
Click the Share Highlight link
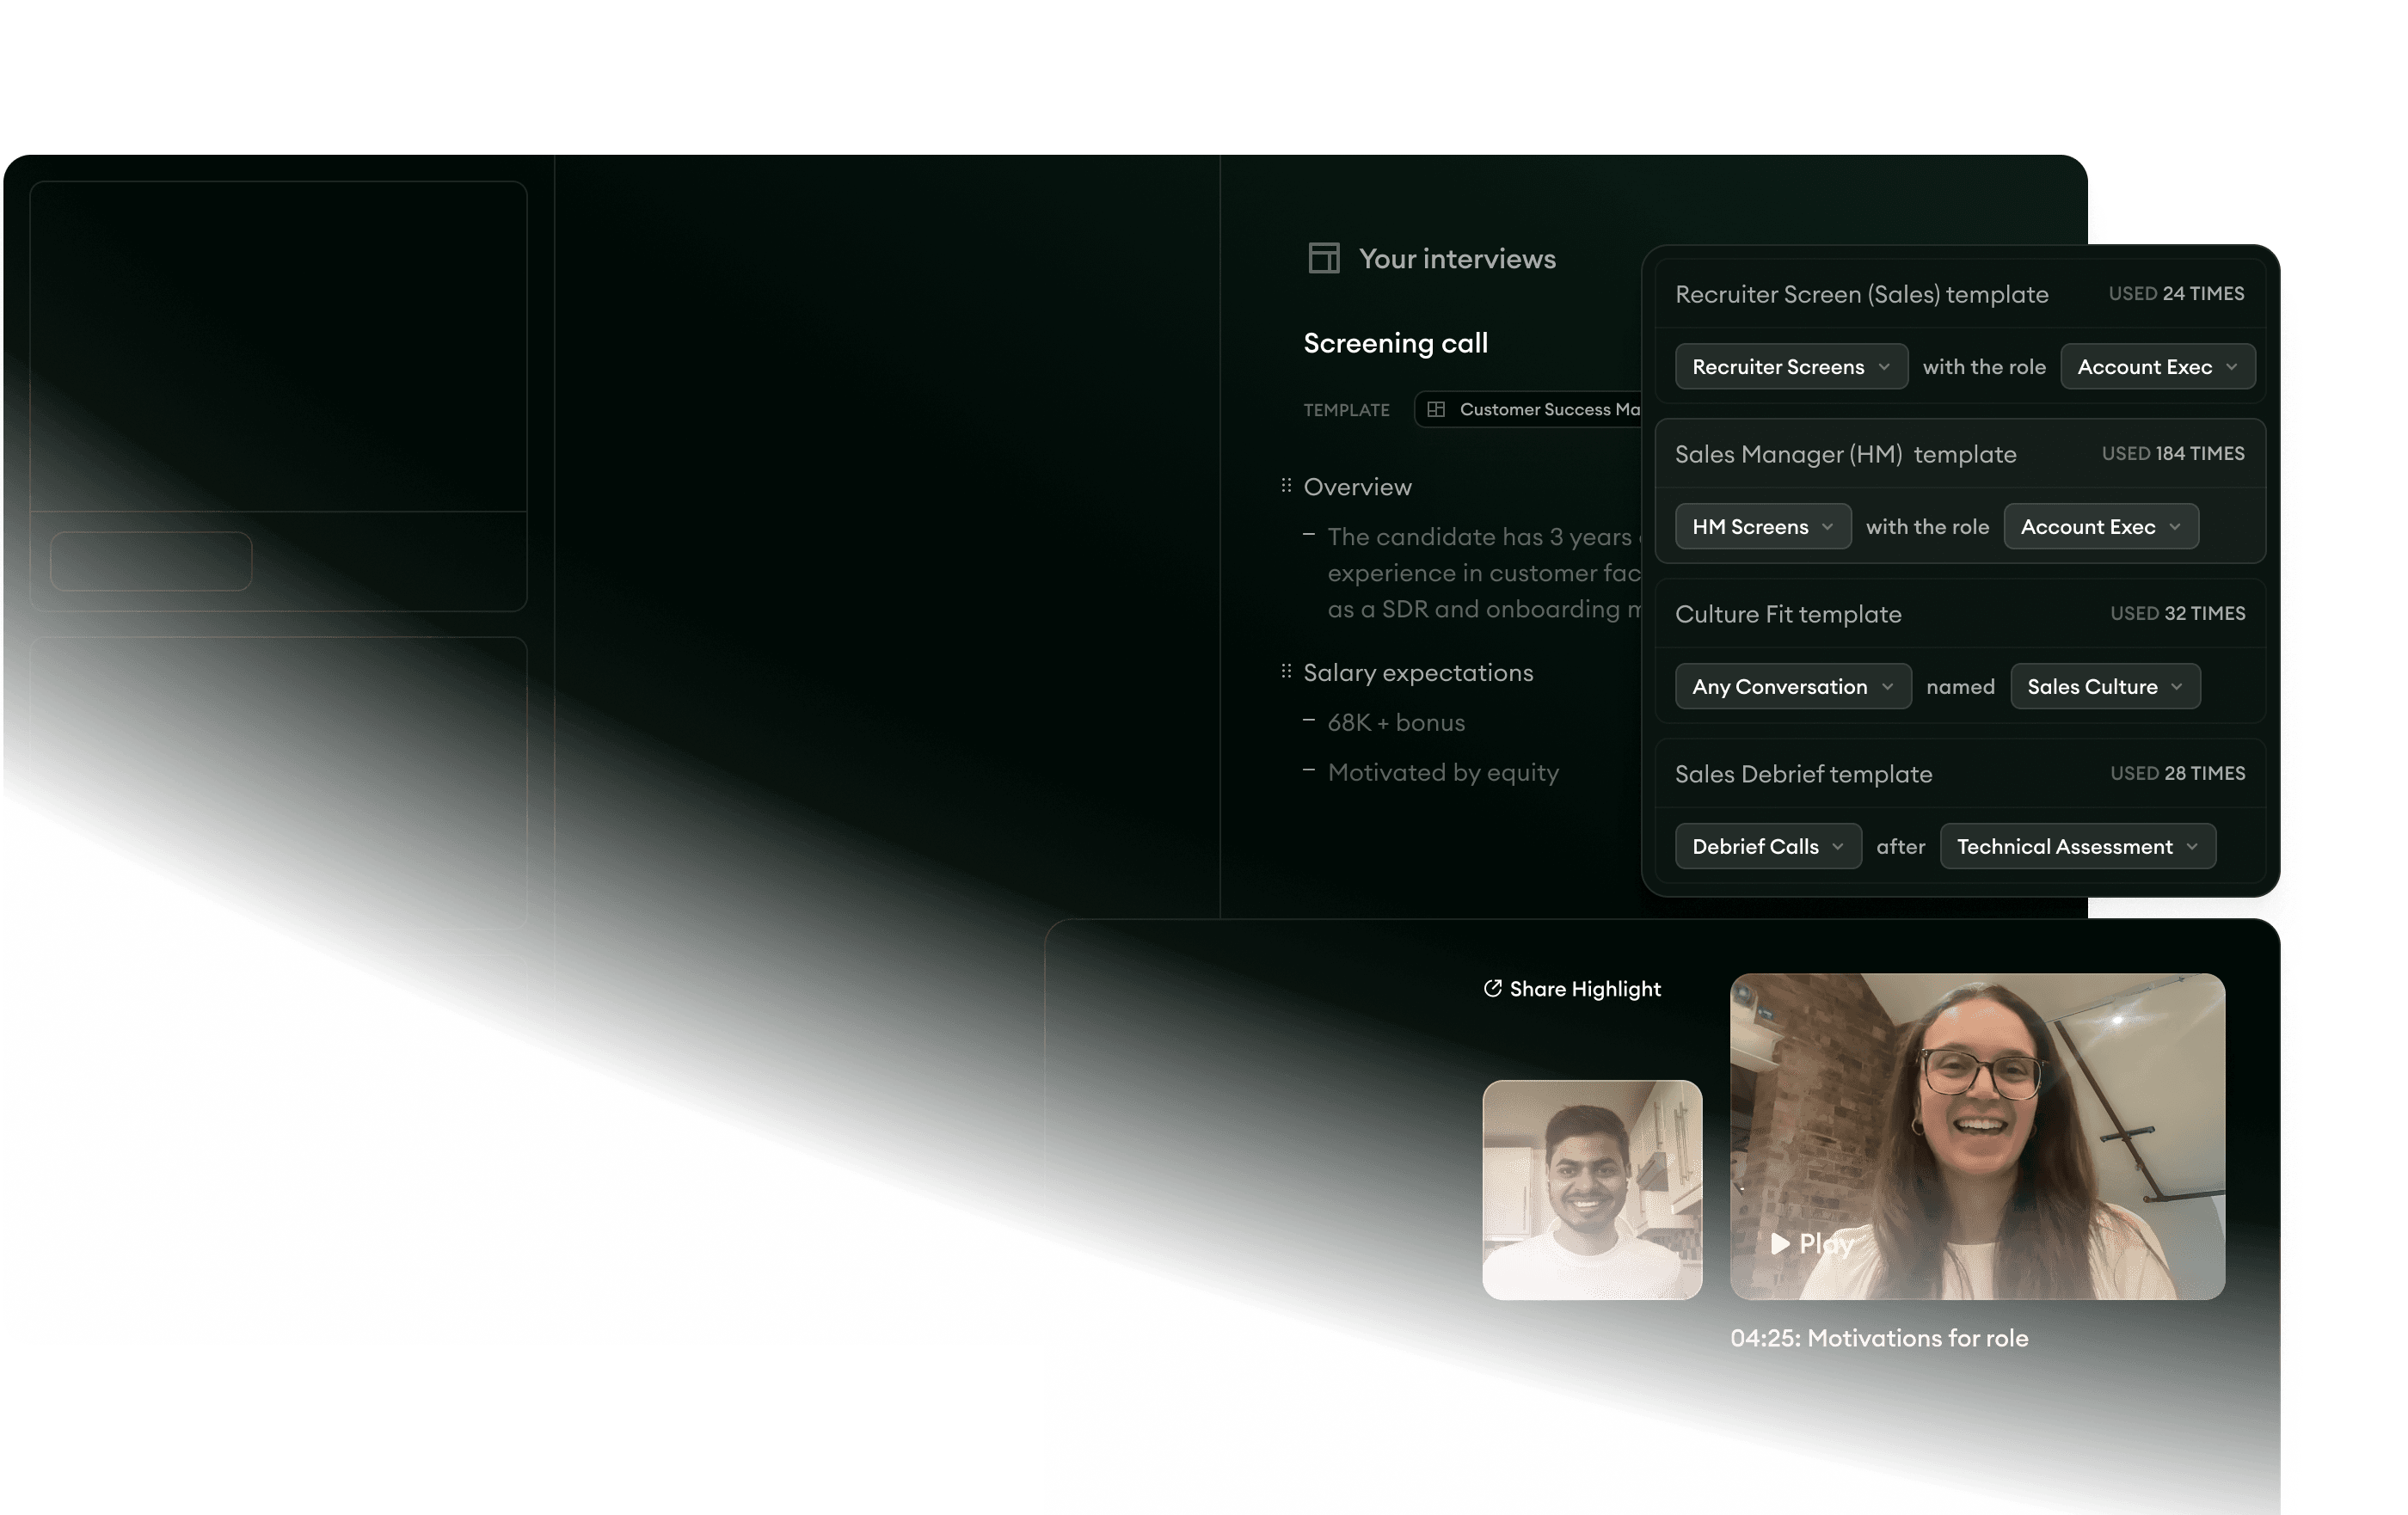(1584, 989)
